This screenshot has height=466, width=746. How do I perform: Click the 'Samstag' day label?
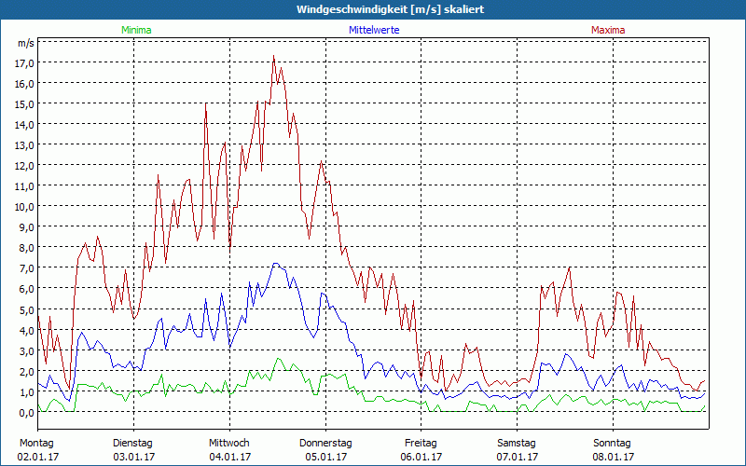517,444
